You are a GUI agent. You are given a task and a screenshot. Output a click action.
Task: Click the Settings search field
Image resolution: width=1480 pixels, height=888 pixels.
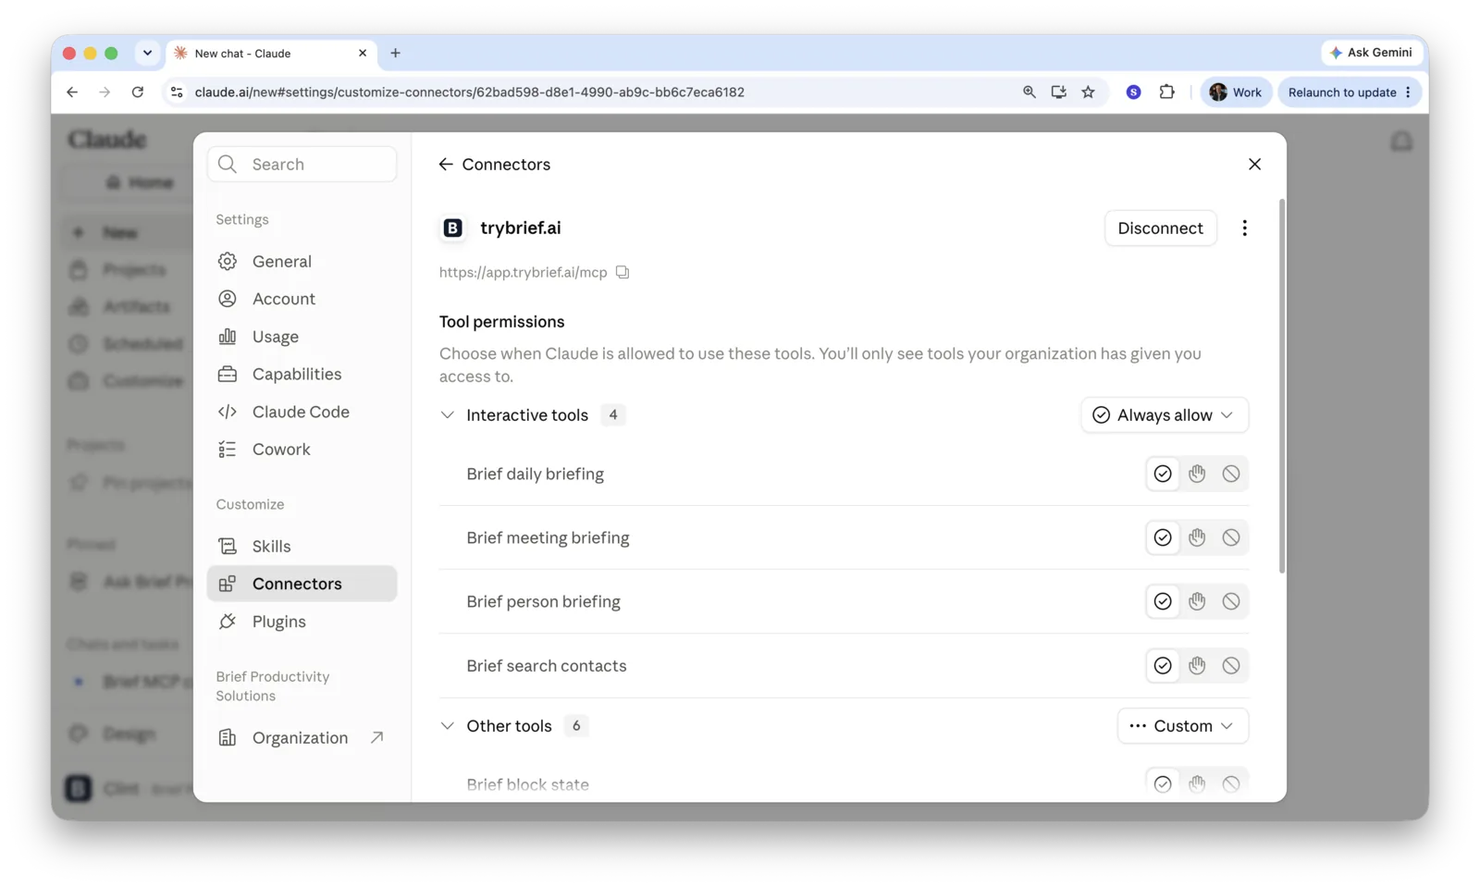302,165
